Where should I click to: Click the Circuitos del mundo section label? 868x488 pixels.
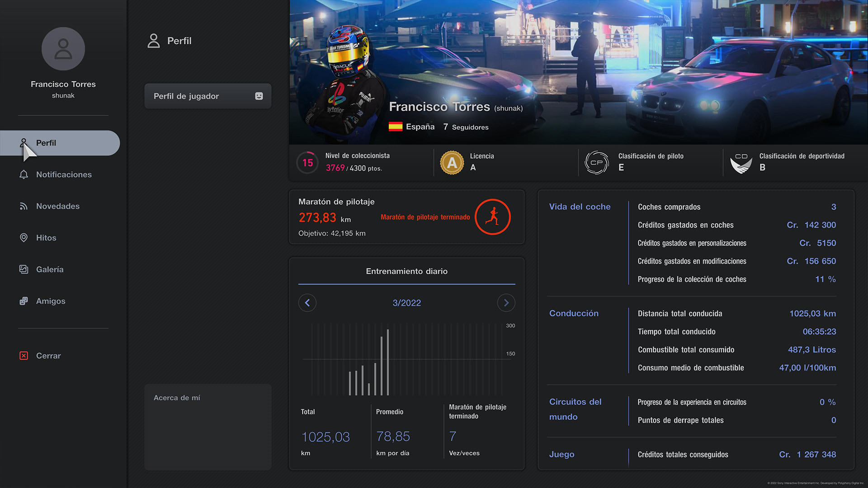575,409
